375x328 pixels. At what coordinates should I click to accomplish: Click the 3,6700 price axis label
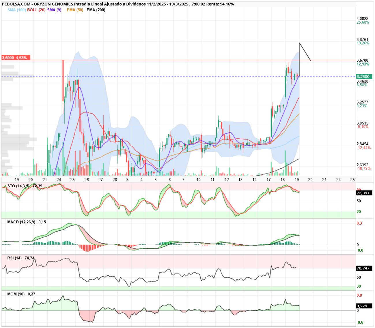click(x=362, y=61)
